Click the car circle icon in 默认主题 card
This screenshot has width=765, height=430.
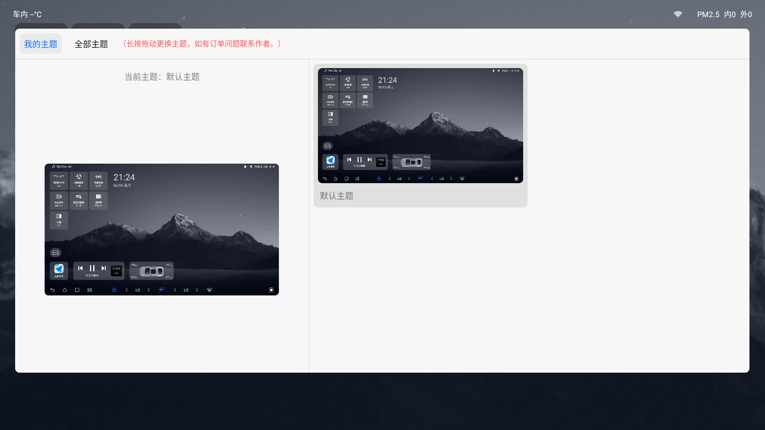(328, 146)
